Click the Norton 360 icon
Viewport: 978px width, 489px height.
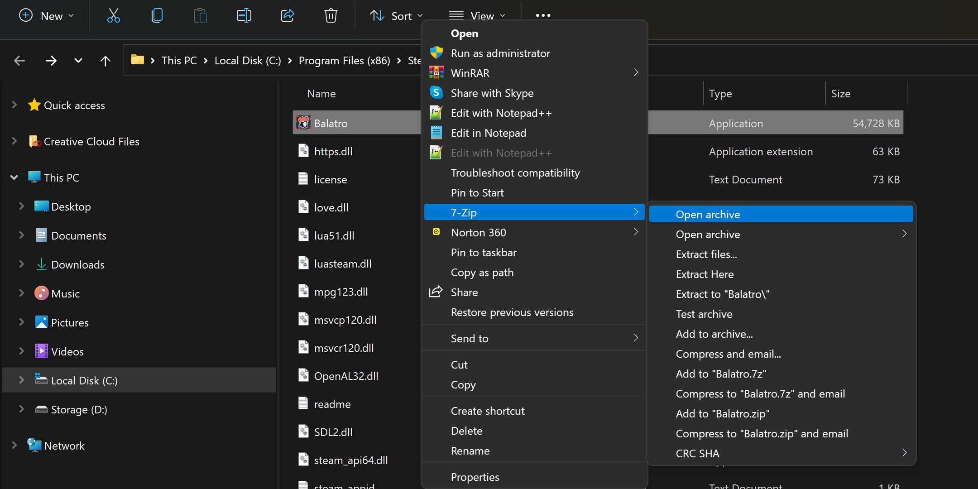click(x=436, y=231)
